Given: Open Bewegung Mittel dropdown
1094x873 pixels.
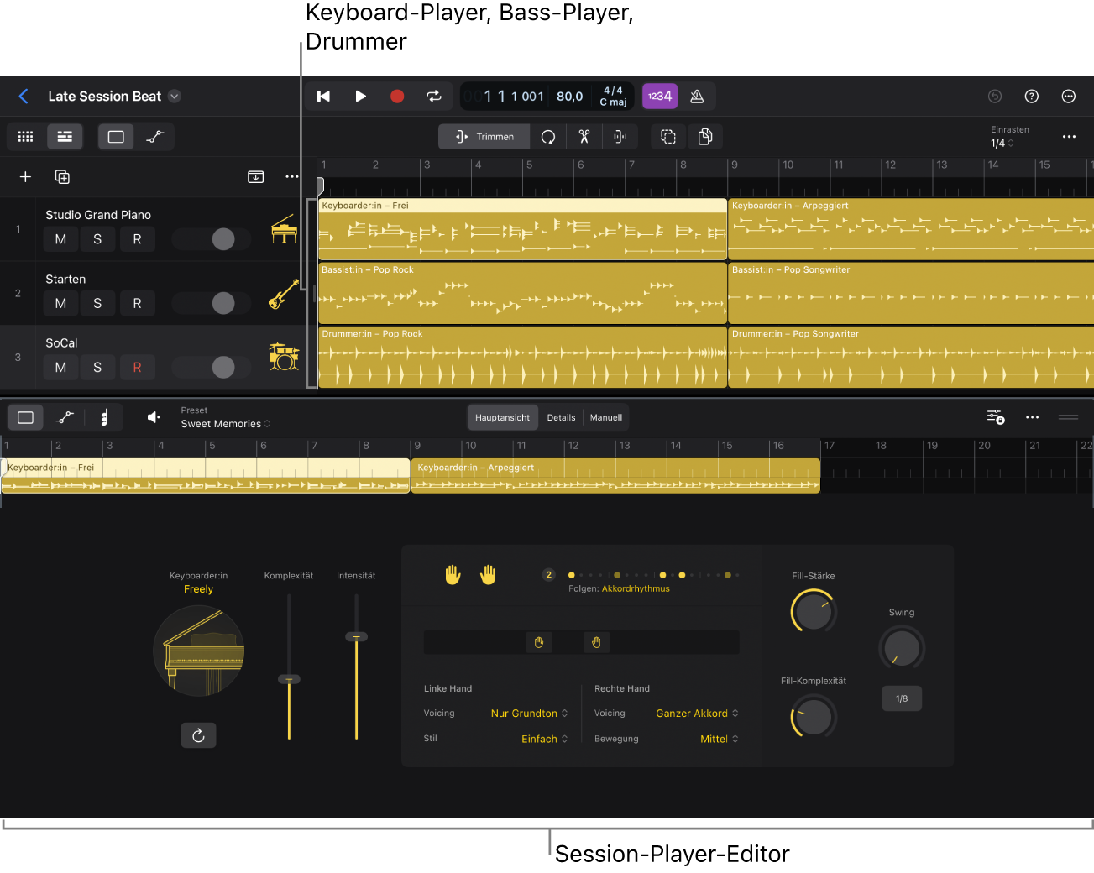Looking at the screenshot, I should click(x=720, y=740).
